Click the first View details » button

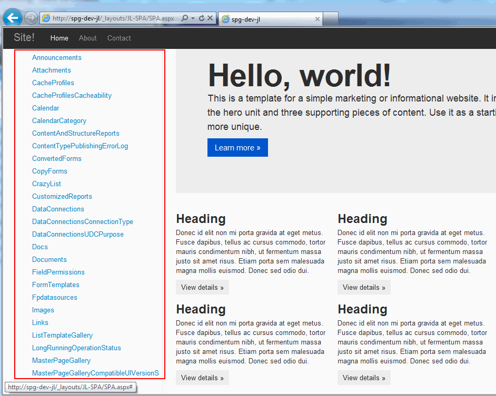(x=202, y=287)
